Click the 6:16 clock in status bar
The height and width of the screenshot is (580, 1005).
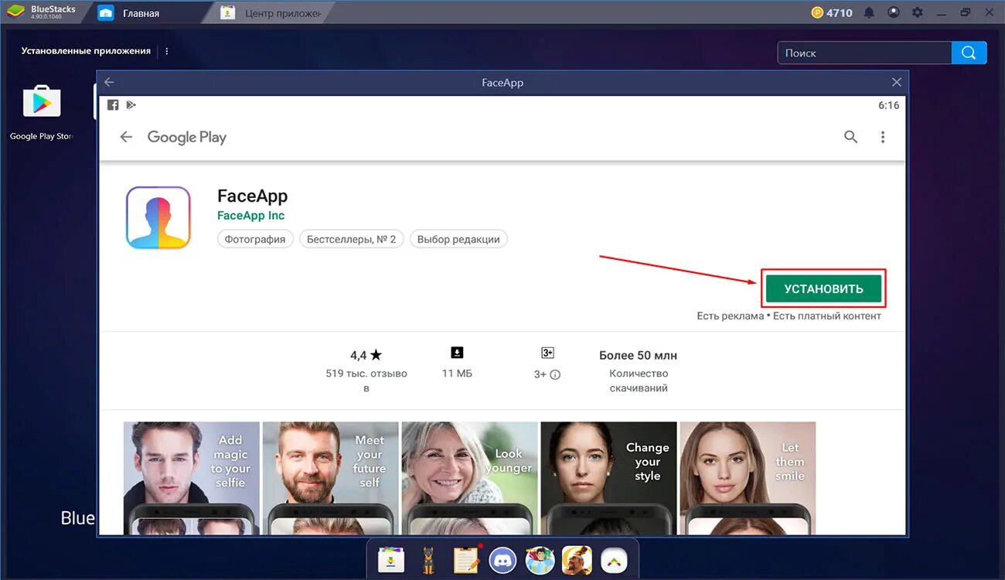889,105
